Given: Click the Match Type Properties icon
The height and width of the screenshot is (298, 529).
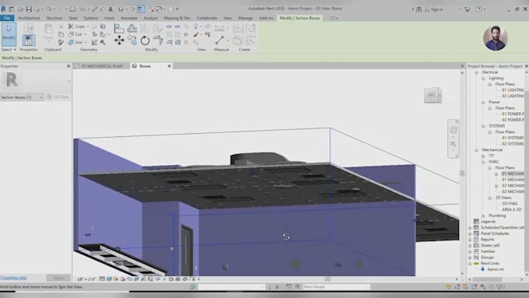Looking at the screenshot, I should click(61, 42).
